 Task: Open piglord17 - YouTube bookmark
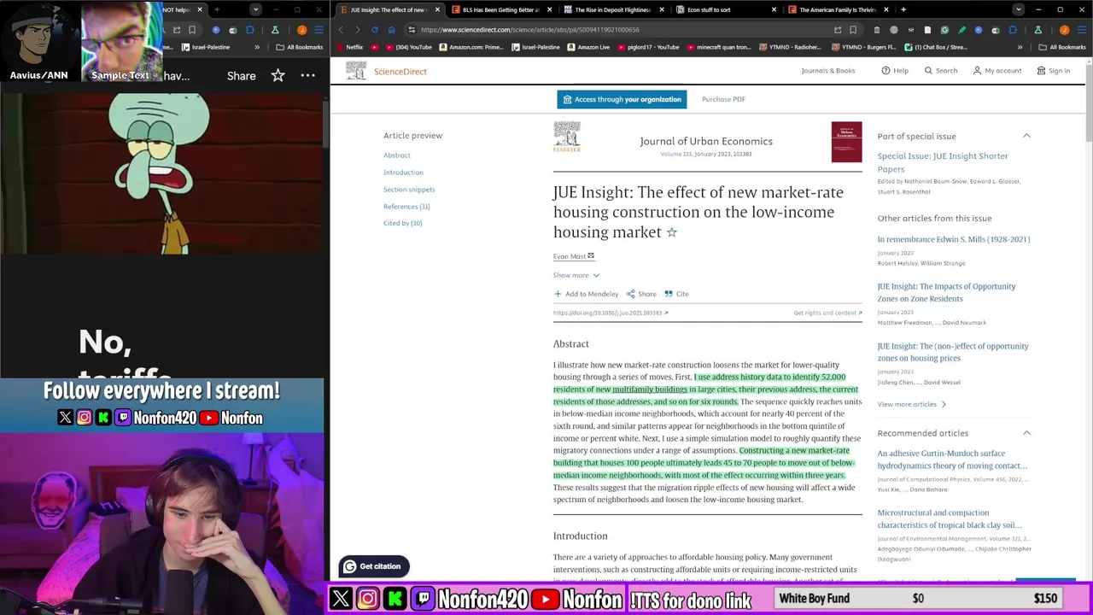648,47
